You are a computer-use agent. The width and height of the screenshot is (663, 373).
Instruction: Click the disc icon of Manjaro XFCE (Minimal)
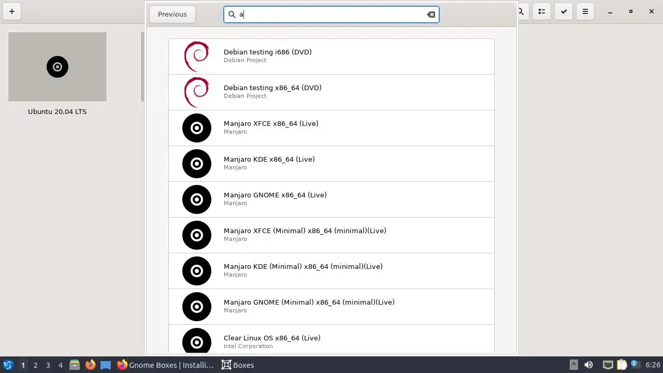click(197, 235)
